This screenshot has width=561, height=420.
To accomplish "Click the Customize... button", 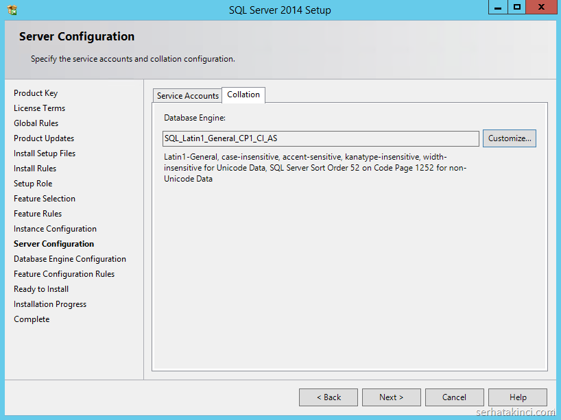I will point(509,138).
